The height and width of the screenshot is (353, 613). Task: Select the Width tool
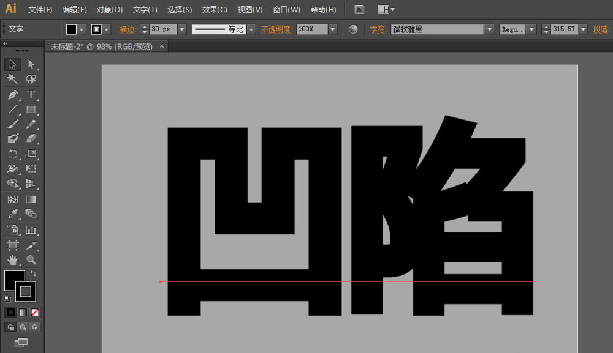click(x=12, y=169)
